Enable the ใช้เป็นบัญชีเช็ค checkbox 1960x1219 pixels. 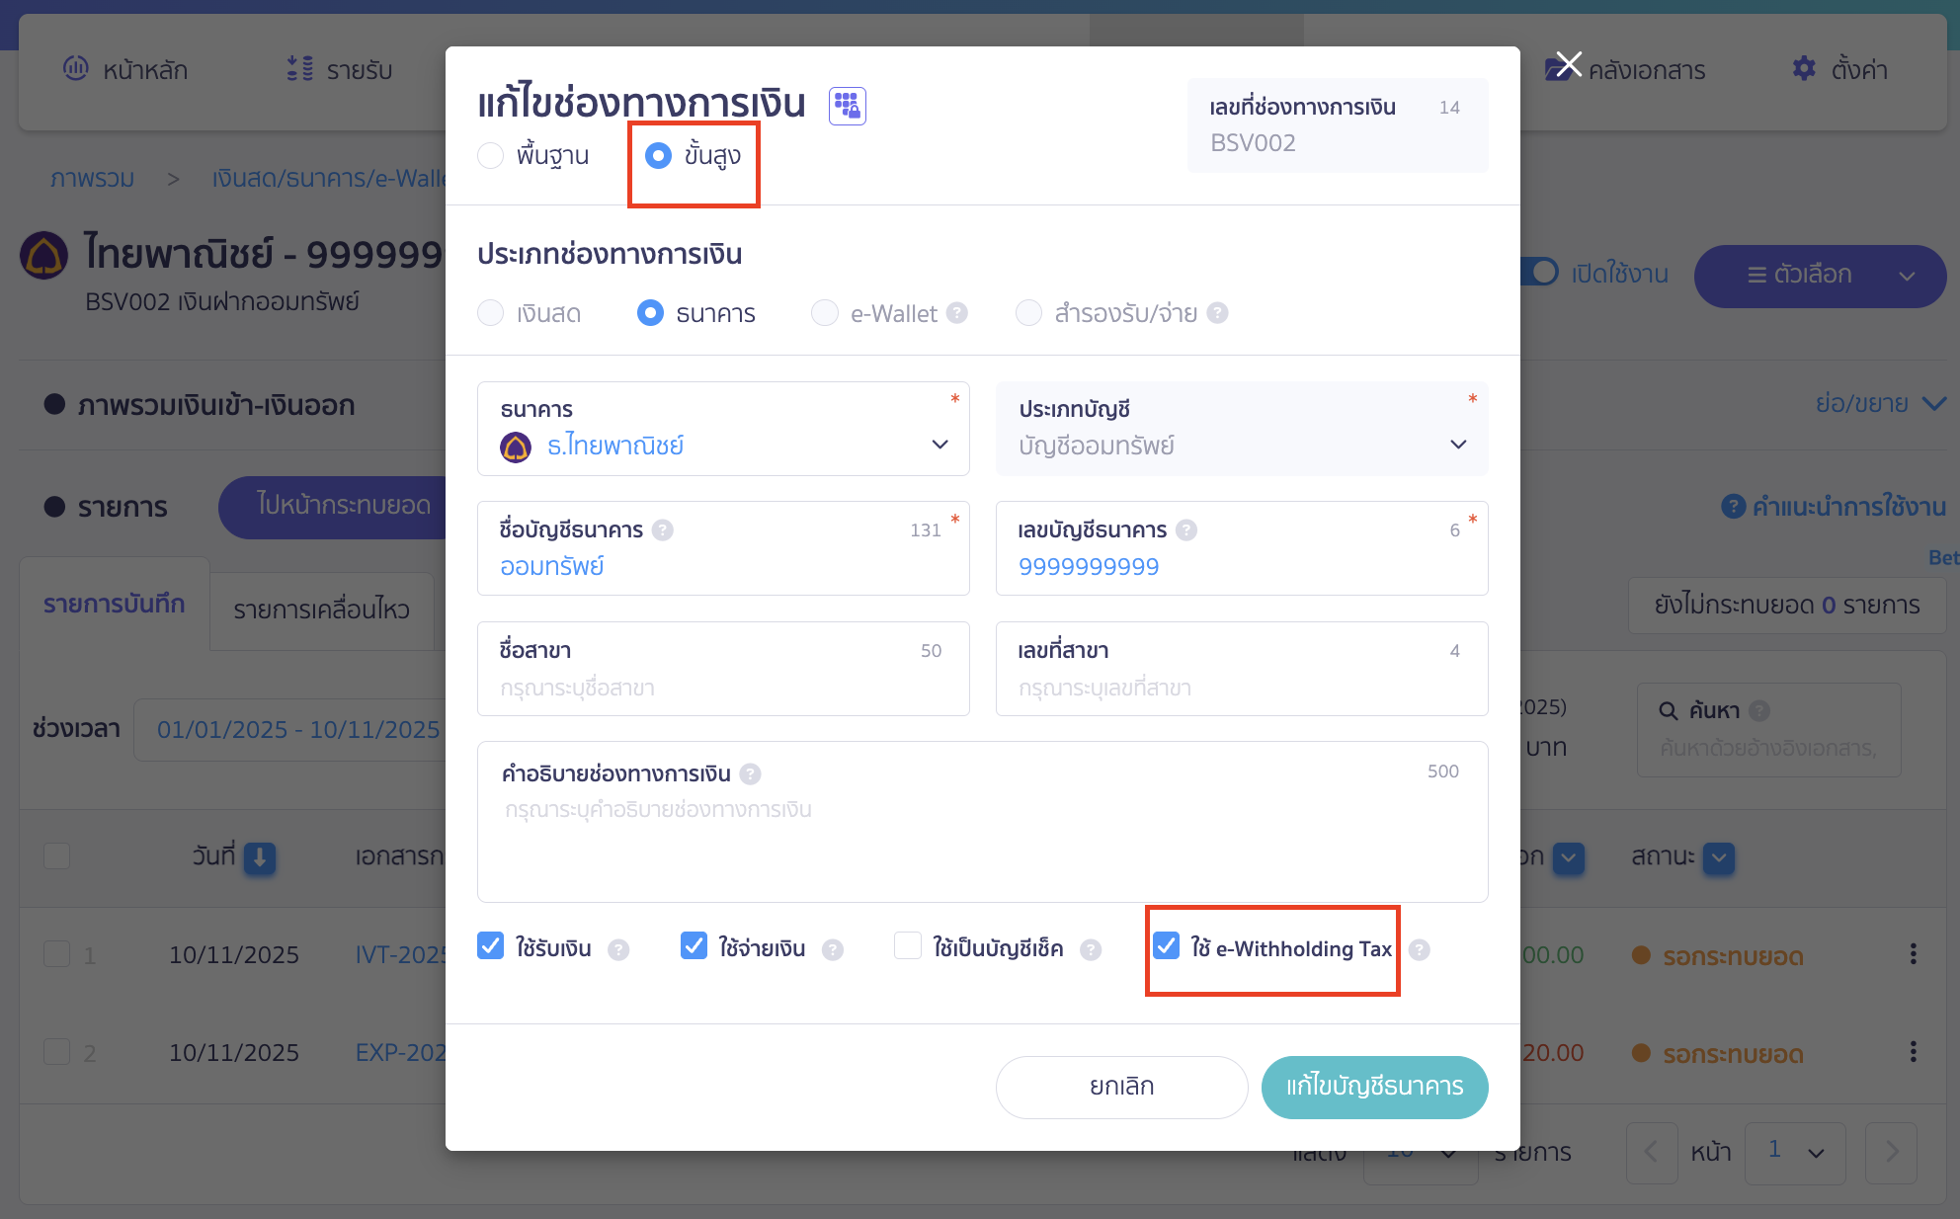(x=907, y=946)
